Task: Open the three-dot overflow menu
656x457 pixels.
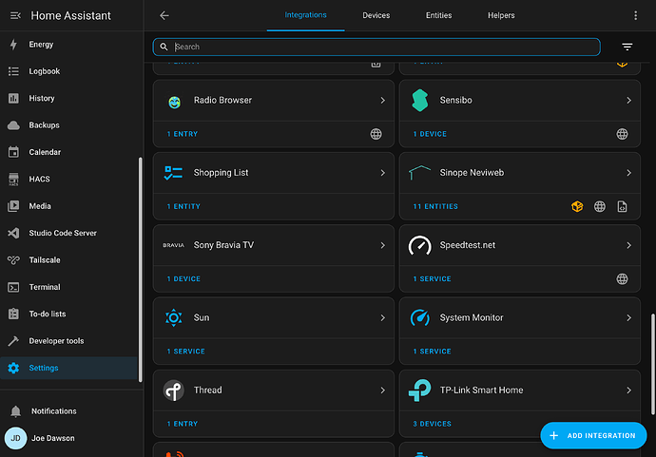Action: click(x=635, y=15)
